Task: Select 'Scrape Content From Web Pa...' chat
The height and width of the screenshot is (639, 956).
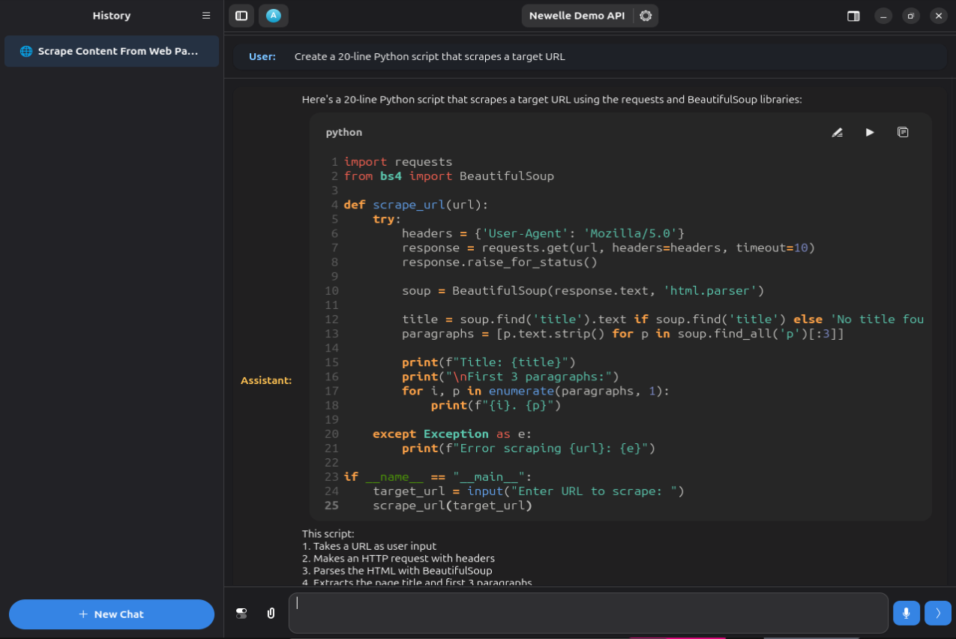Action: [x=112, y=52]
